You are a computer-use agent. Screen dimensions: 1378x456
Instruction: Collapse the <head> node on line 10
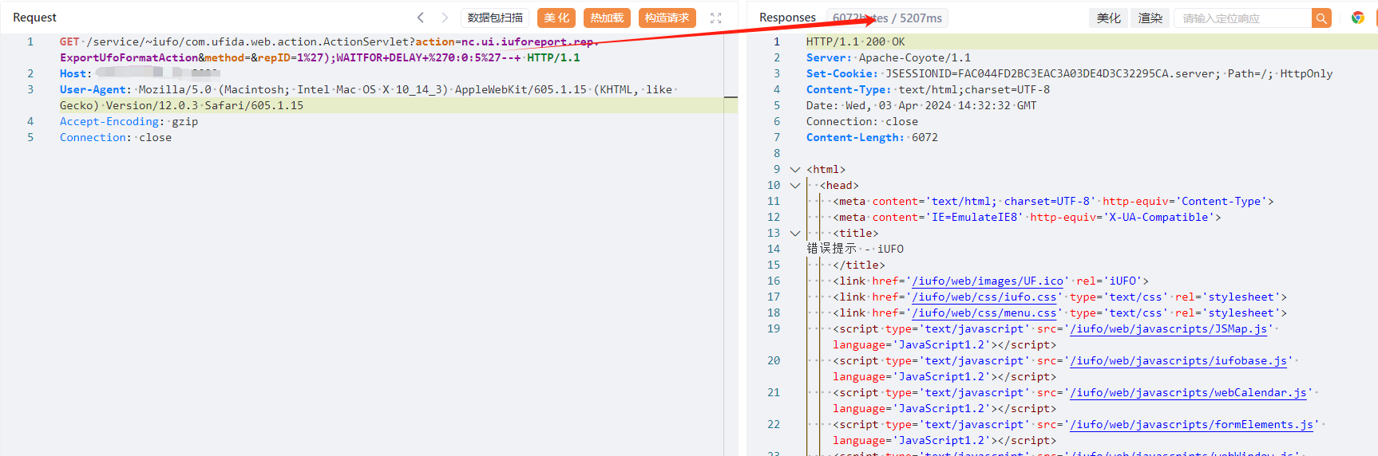tap(794, 185)
